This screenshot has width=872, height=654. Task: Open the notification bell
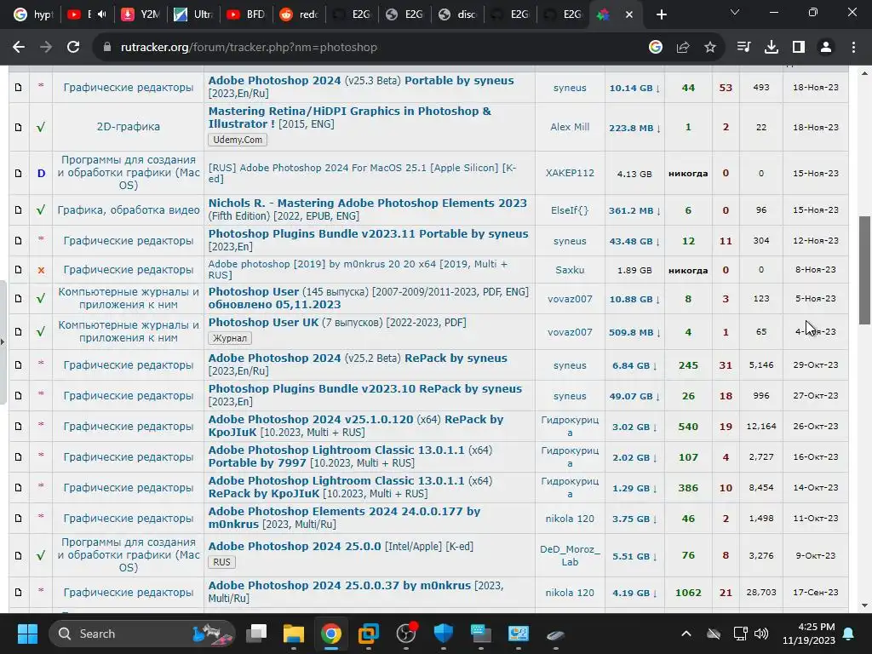pyautogui.click(x=849, y=634)
